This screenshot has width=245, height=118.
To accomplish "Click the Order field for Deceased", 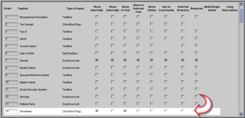I will point(11,111).
